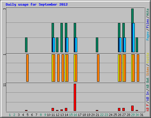Click the cyan Pages bar for day 27

125,45
